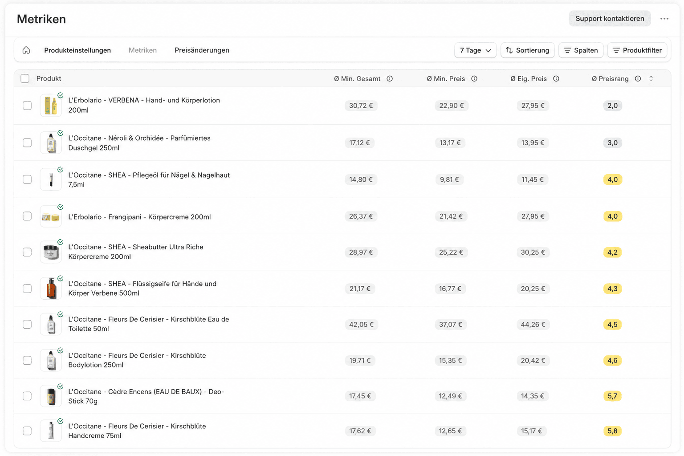Check the Kirschblüte Eau de Toilette row

pos(27,324)
